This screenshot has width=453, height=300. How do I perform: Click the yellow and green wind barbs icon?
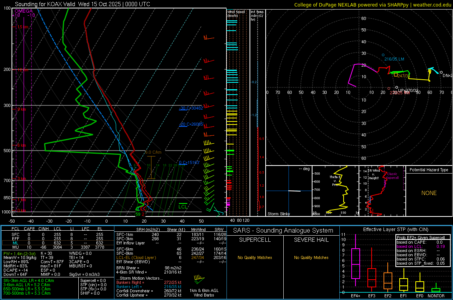199,279
